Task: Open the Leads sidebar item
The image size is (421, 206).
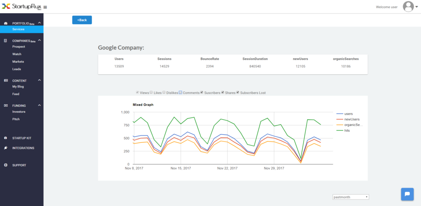Action: click(16, 69)
